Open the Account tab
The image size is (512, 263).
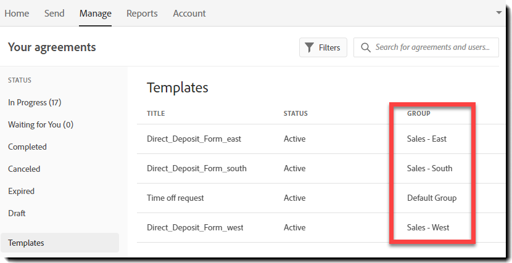[189, 13]
